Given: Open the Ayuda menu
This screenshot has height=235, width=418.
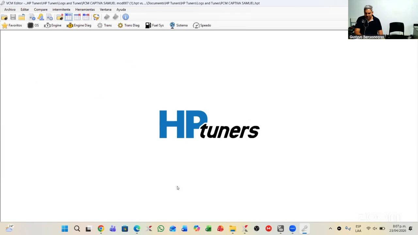Looking at the screenshot, I should pyautogui.click(x=121, y=9).
